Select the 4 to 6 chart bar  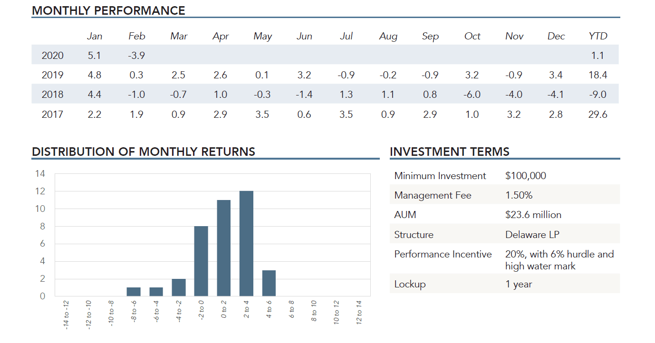269,283
